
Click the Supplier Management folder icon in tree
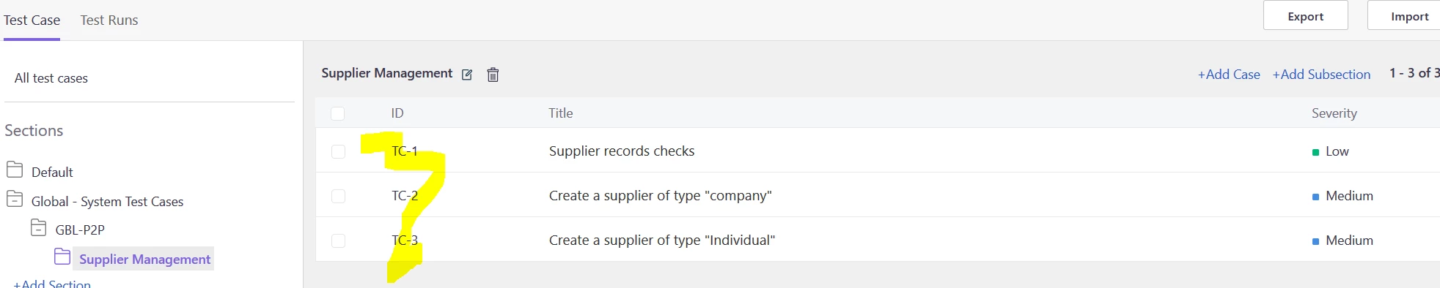point(62,257)
